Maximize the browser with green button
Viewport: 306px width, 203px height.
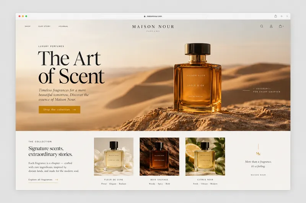click(26, 16)
